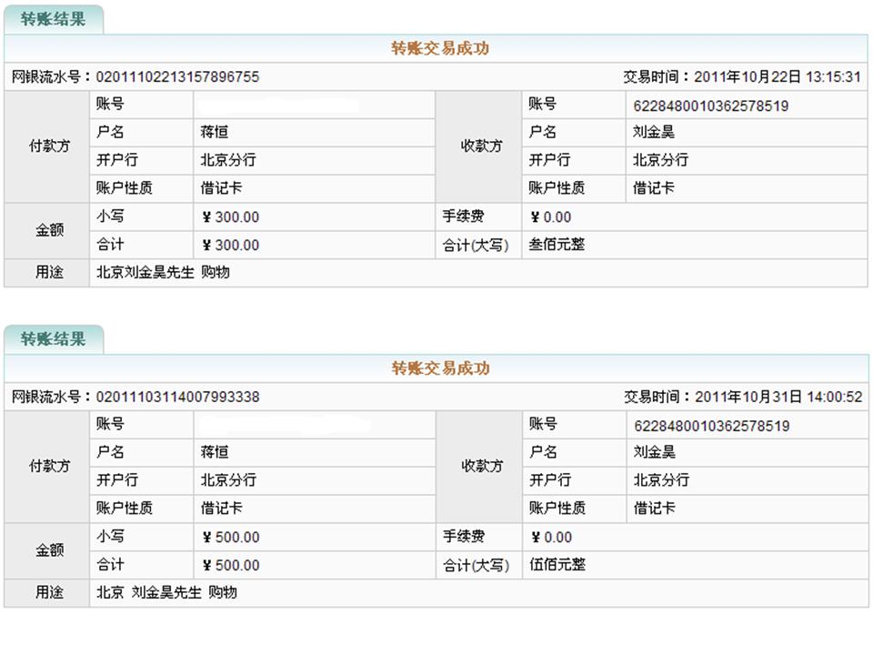Image resolution: width=873 pixels, height=655 pixels.
Task: Select the 转账结果 tab above the October 31 transfer
Action: click(x=53, y=339)
